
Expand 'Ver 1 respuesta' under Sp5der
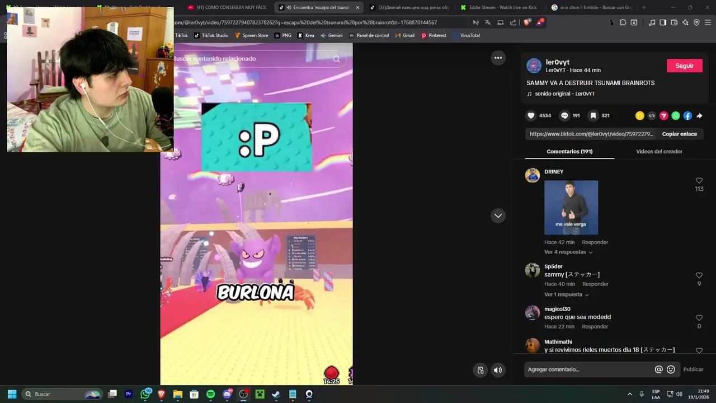(567, 294)
